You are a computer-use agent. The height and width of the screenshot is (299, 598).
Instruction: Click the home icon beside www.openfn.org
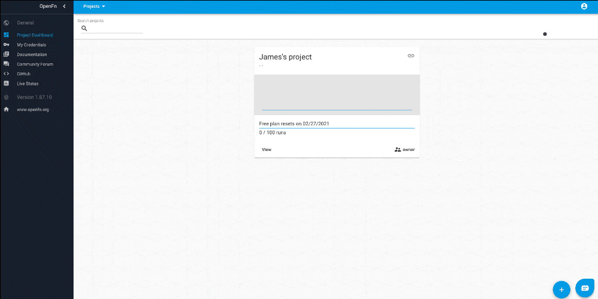click(x=6, y=109)
